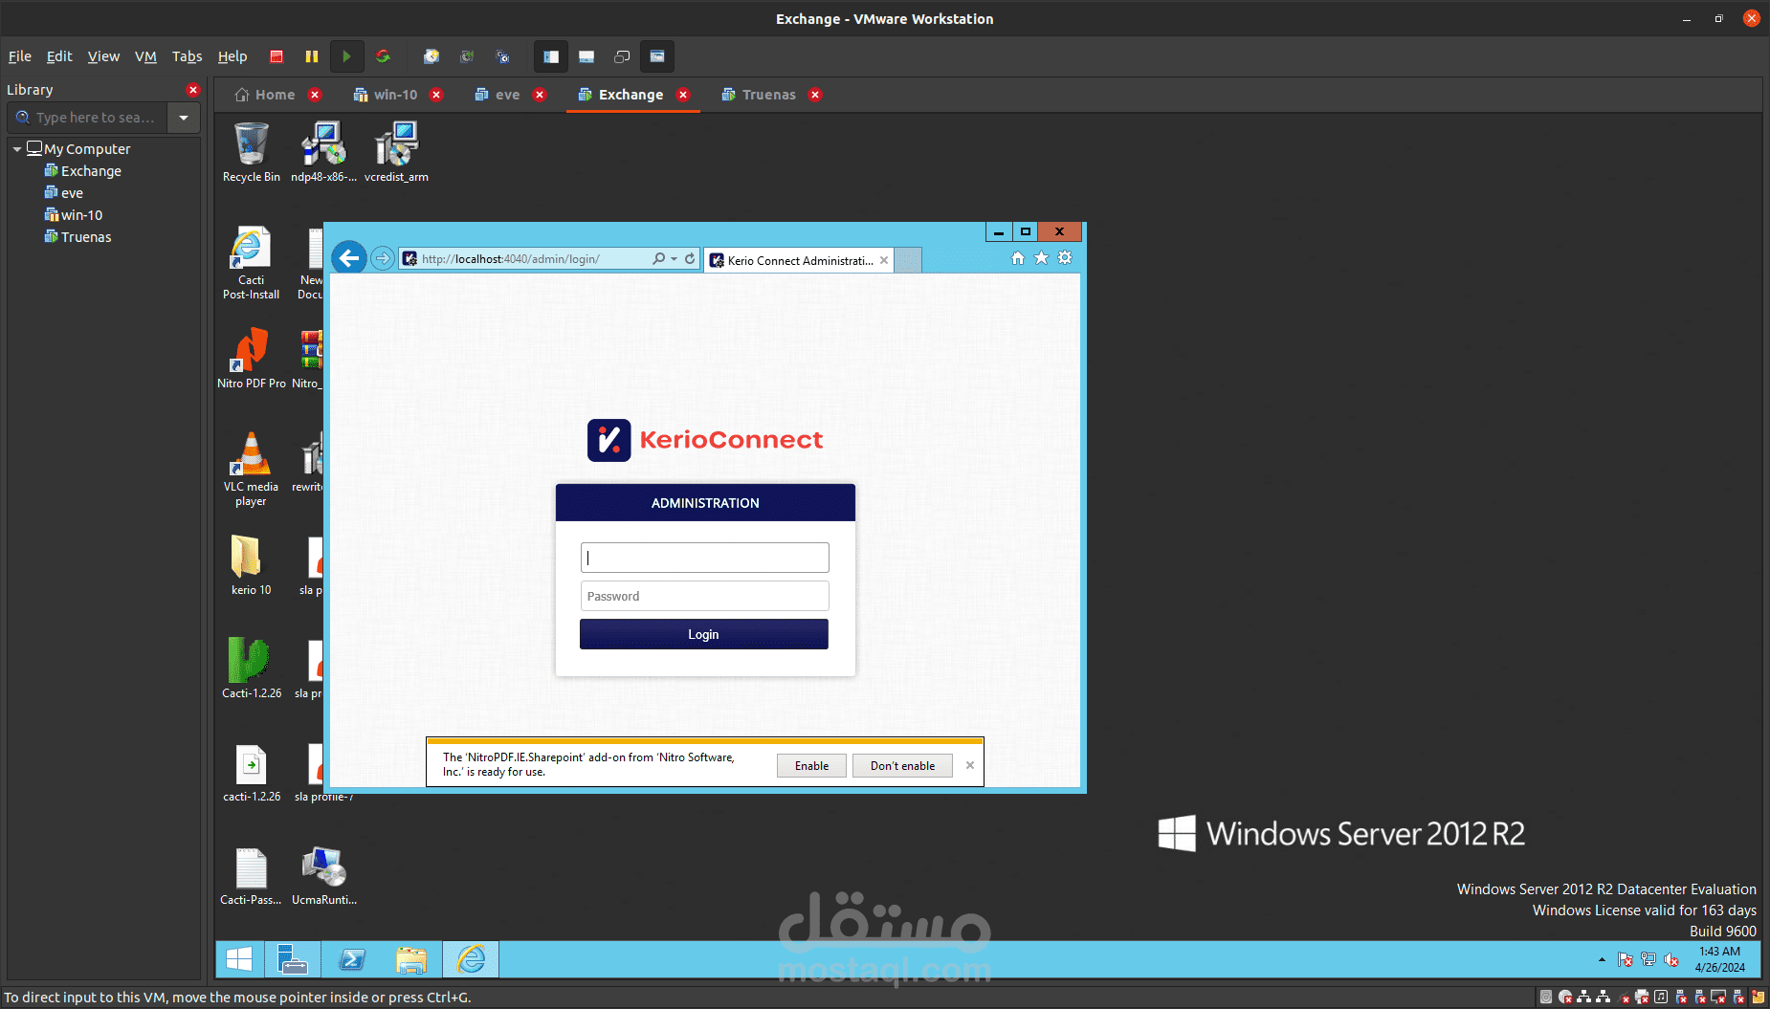This screenshot has width=1770, height=1009.
Task: Select the Cacti-1.2.26 green cactus icon
Action: [251, 669]
